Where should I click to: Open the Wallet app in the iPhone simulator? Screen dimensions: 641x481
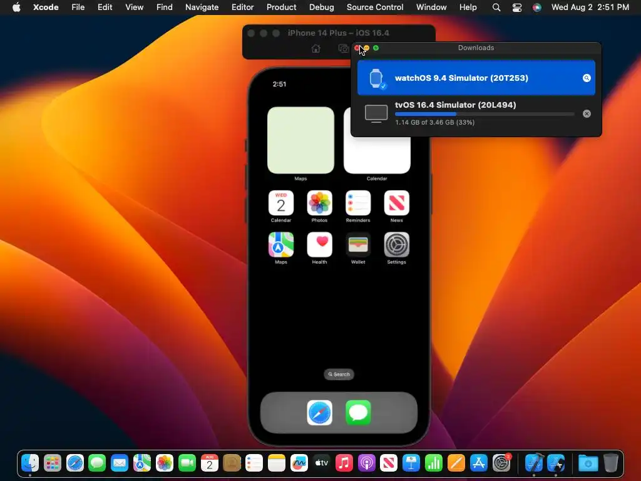358,245
